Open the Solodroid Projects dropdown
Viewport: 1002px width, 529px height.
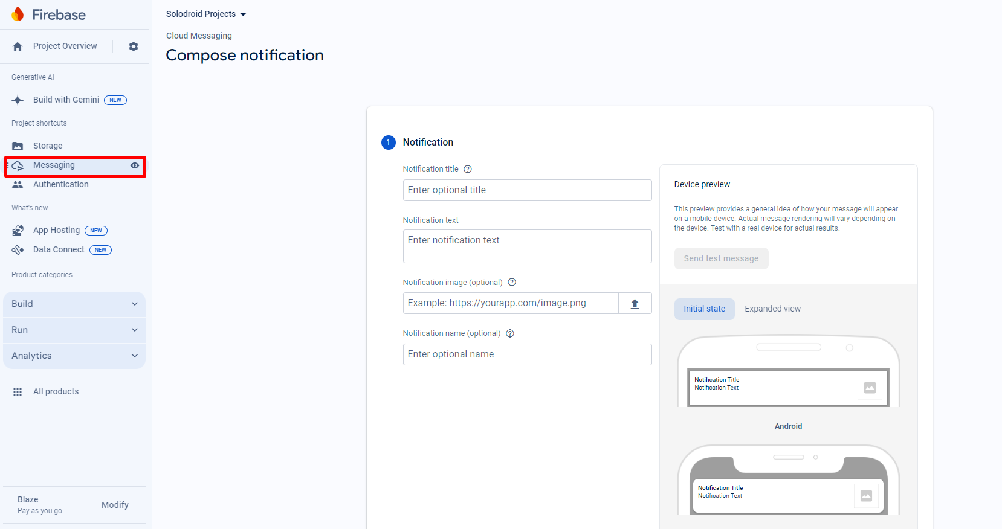tap(206, 14)
